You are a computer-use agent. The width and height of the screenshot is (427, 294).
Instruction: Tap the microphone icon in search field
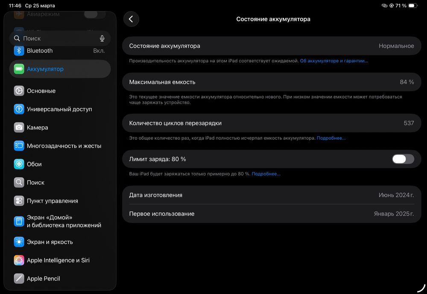click(x=102, y=38)
